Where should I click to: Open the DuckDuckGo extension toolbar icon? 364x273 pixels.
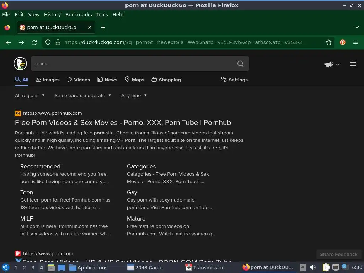click(342, 42)
